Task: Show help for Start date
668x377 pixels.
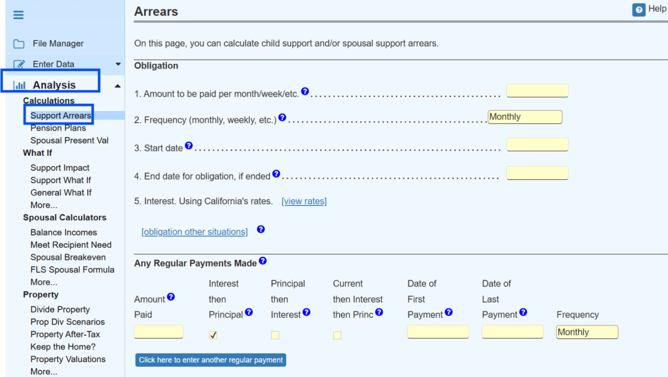Action: [189, 145]
